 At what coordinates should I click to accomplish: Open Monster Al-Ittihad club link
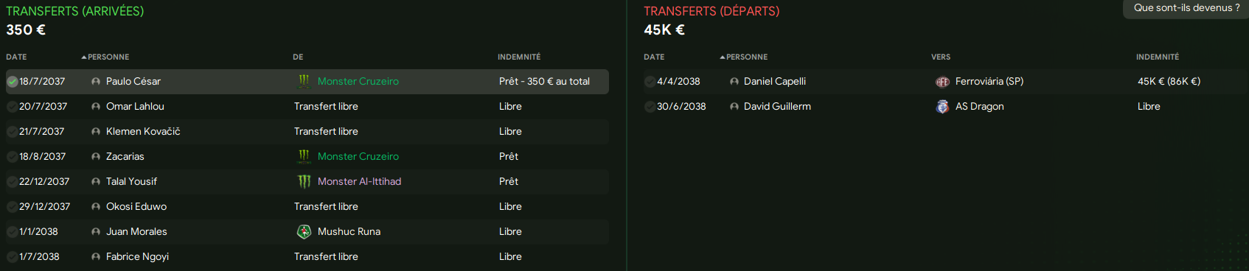(x=359, y=181)
